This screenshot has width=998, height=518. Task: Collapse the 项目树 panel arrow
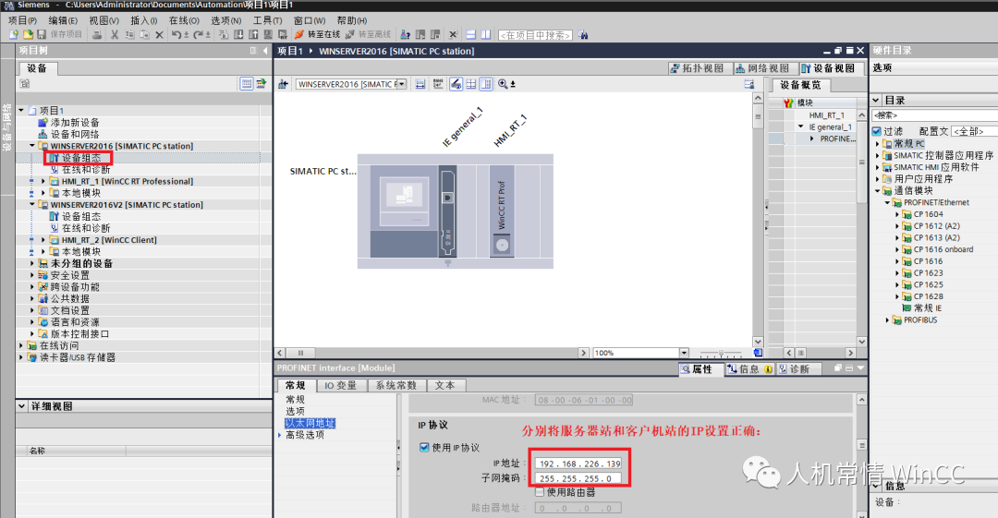(x=265, y=50)
